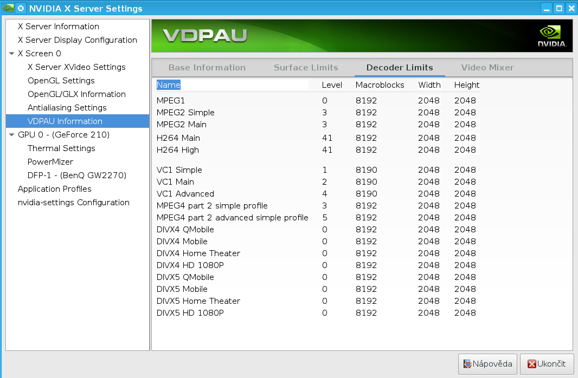The image size is (578, 378).
Task: Collapse the X Screen 0 tree node
Action: (x=12, y=54)
